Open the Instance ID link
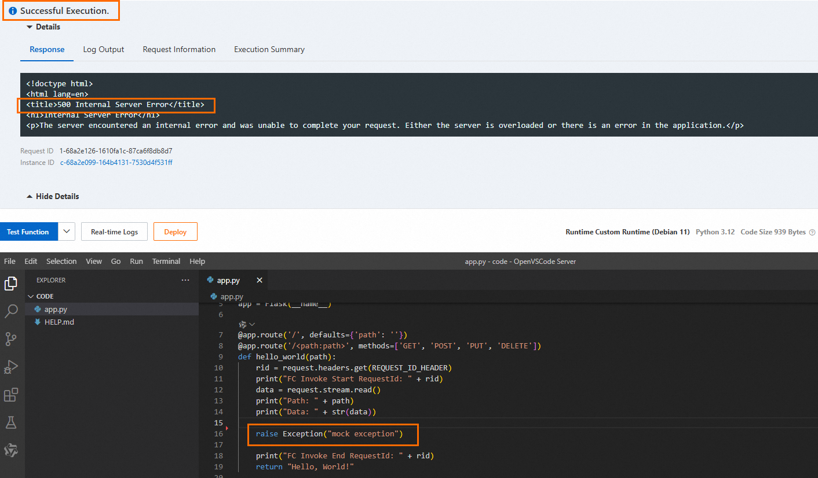 tap(116, 163)
